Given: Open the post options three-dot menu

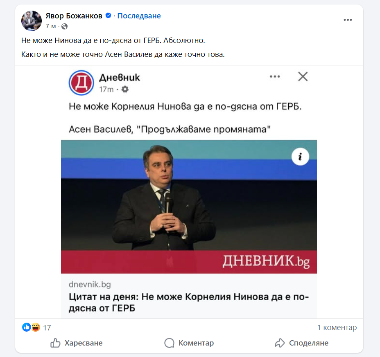Looking at the screenshot, I should [348, 20].
